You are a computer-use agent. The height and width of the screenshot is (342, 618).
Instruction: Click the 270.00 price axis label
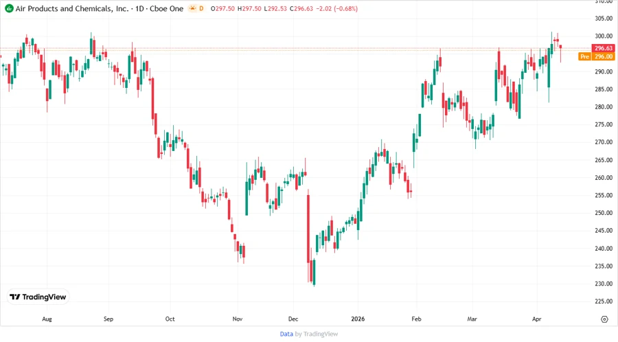click(604, 142)
